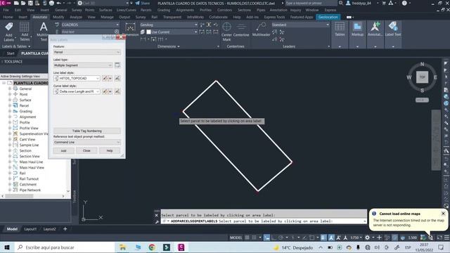This screenshot has width=450, height=253.
Task: Click the Save icon in quick access toolbar
Action: point(30,3)
